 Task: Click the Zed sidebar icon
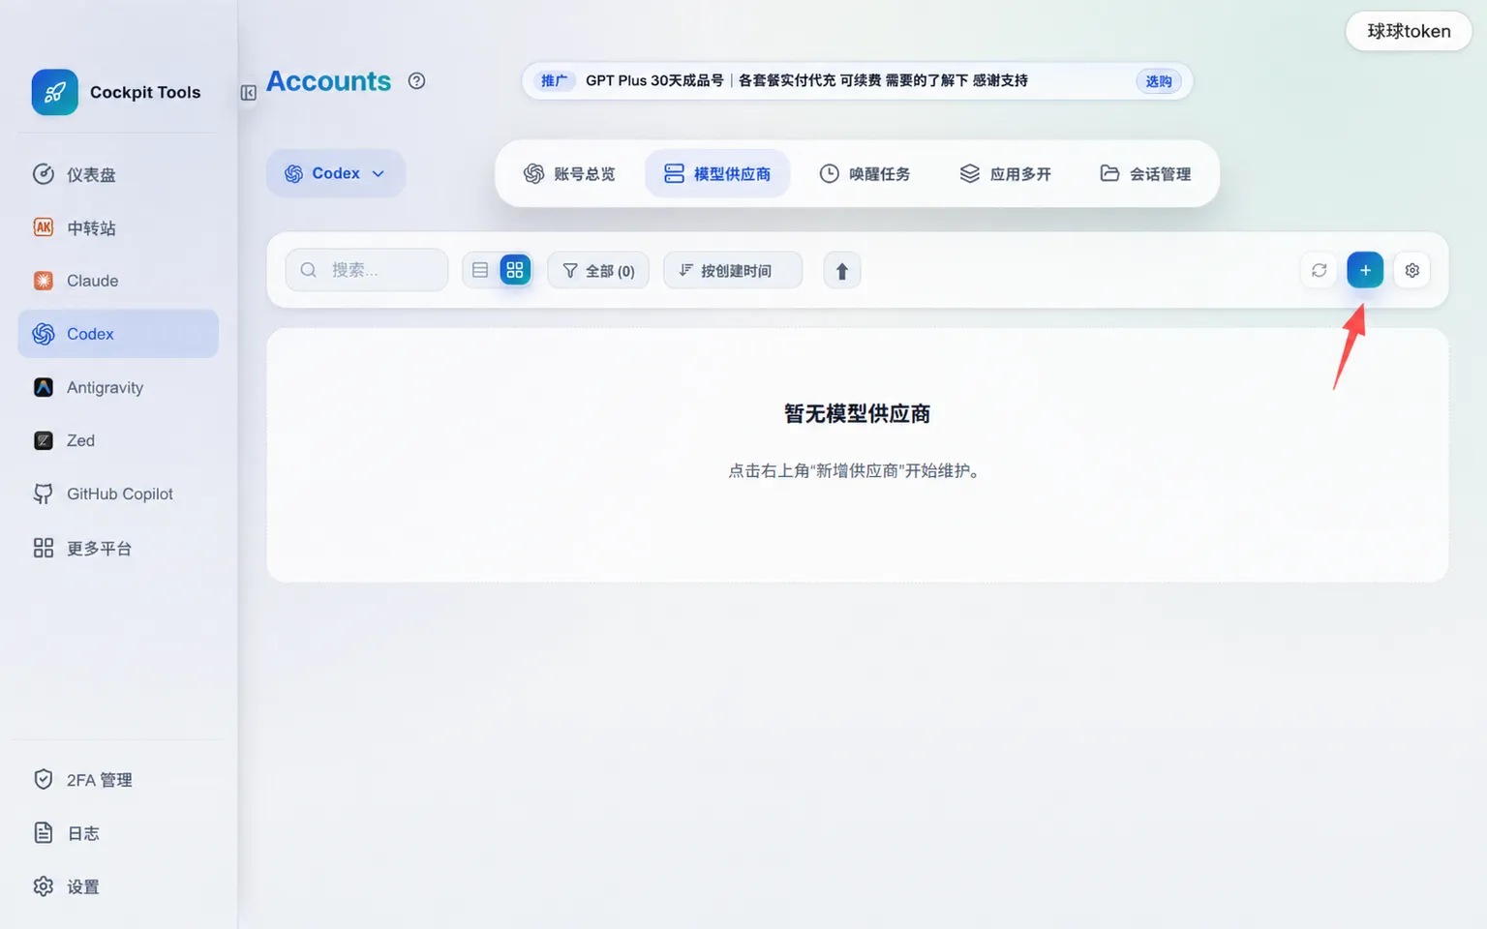(44, 440)
